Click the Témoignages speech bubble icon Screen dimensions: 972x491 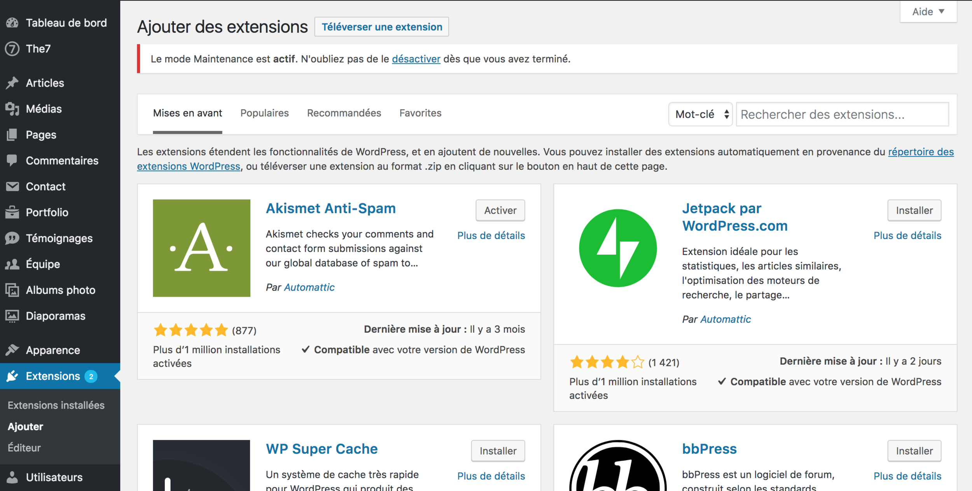tap(12, 238)
